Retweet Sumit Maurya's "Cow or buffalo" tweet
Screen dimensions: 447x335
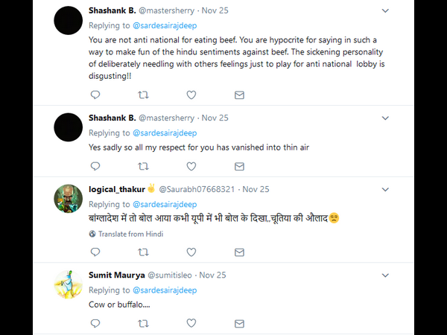coord(143,323)
